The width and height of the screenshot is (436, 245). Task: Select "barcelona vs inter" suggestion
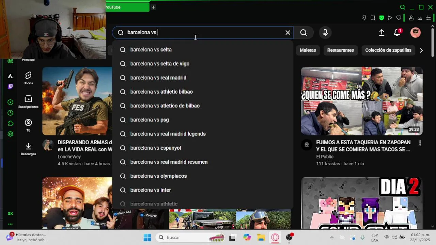point(203,190)
